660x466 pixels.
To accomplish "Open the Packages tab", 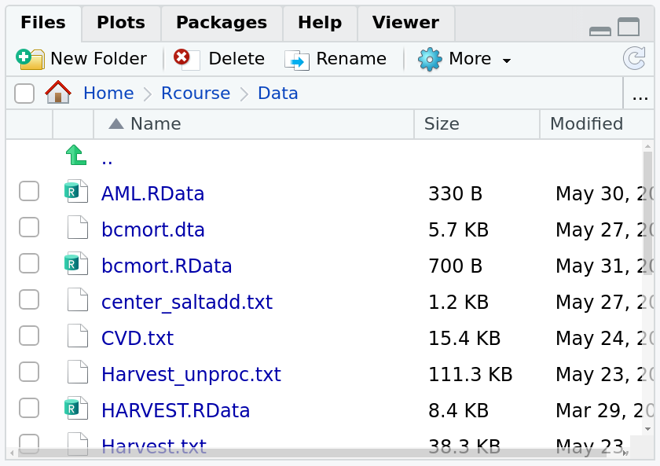I will tap(221, 23).
